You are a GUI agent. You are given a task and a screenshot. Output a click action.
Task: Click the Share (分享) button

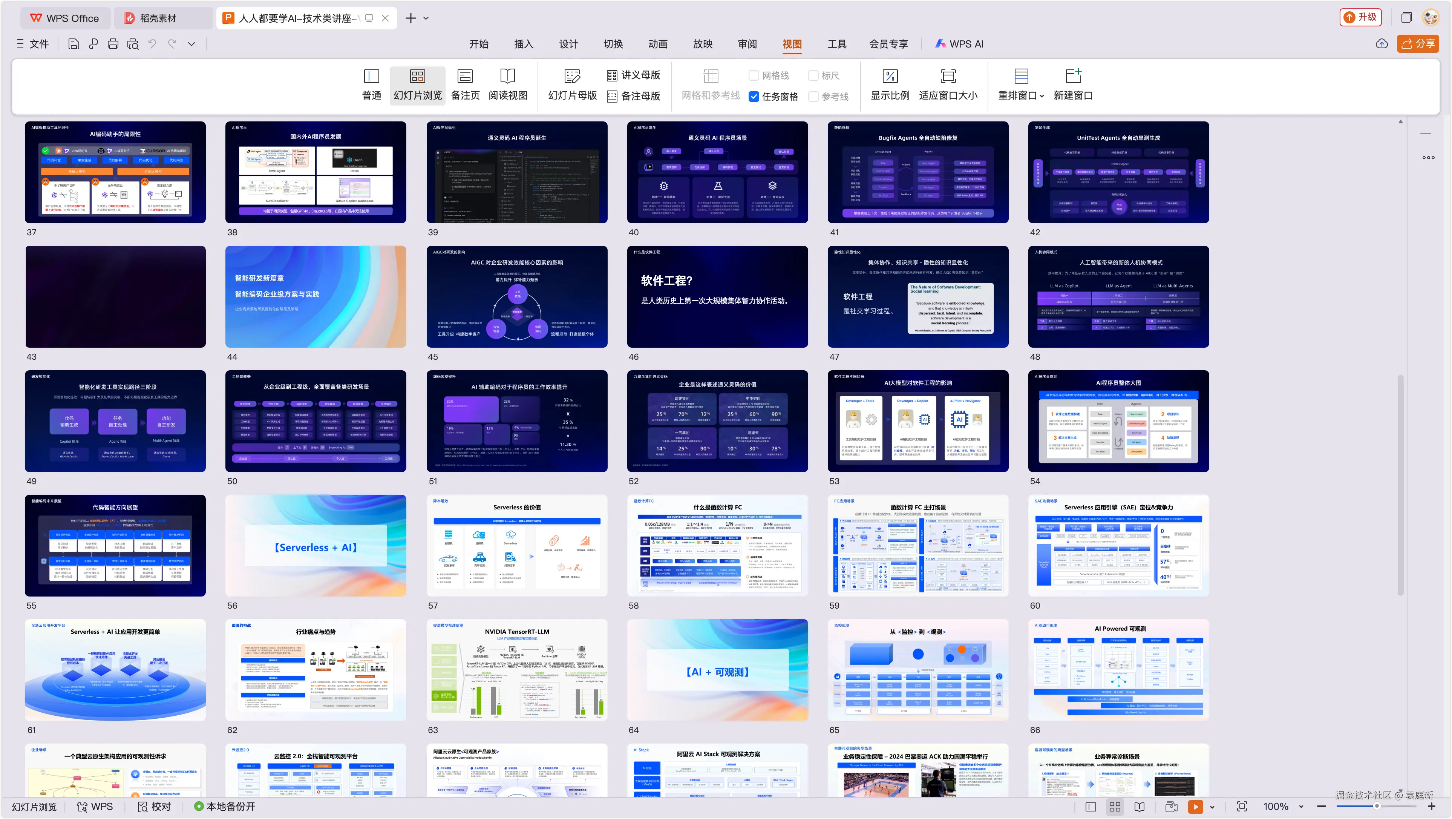1418,43
